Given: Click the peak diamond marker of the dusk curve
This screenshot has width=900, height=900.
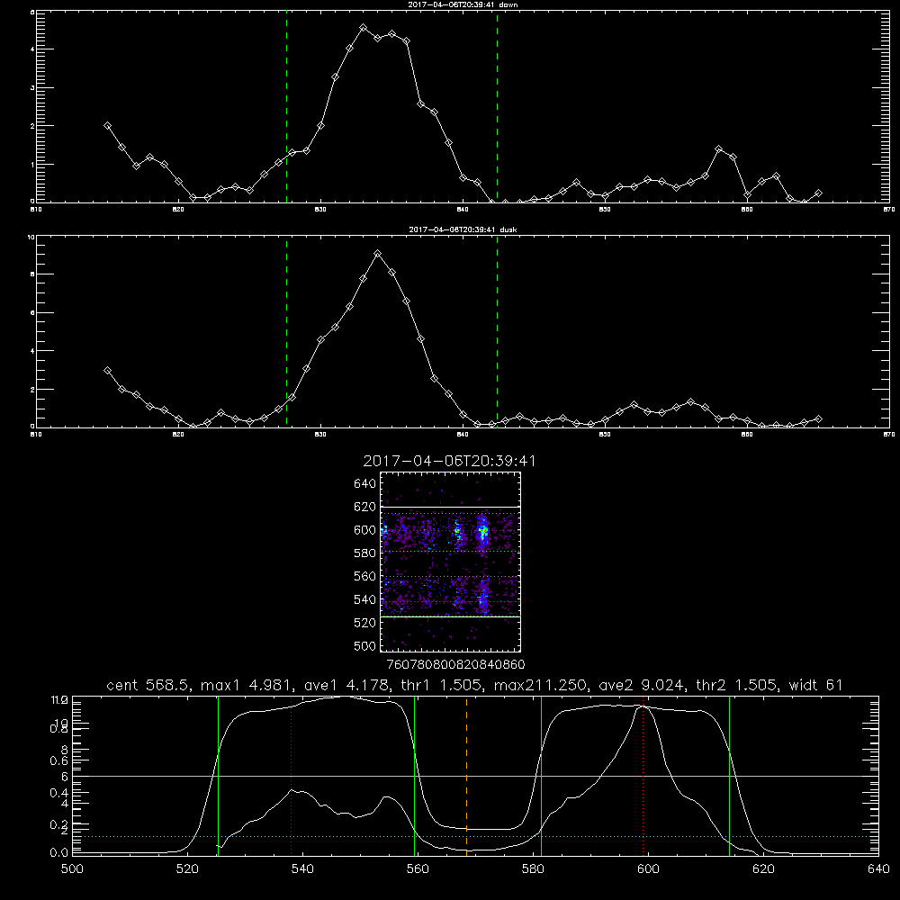Looking at the screenshot, I should 377,253.
